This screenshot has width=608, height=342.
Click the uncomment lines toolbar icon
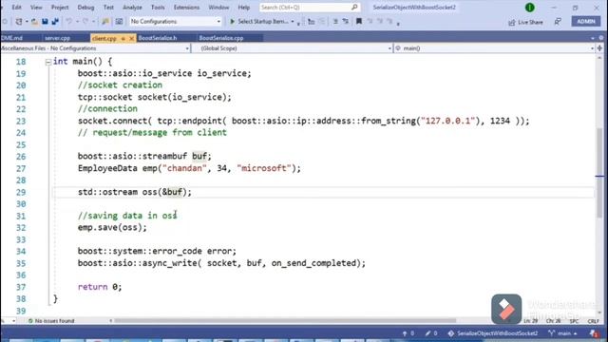click(345, 22)
